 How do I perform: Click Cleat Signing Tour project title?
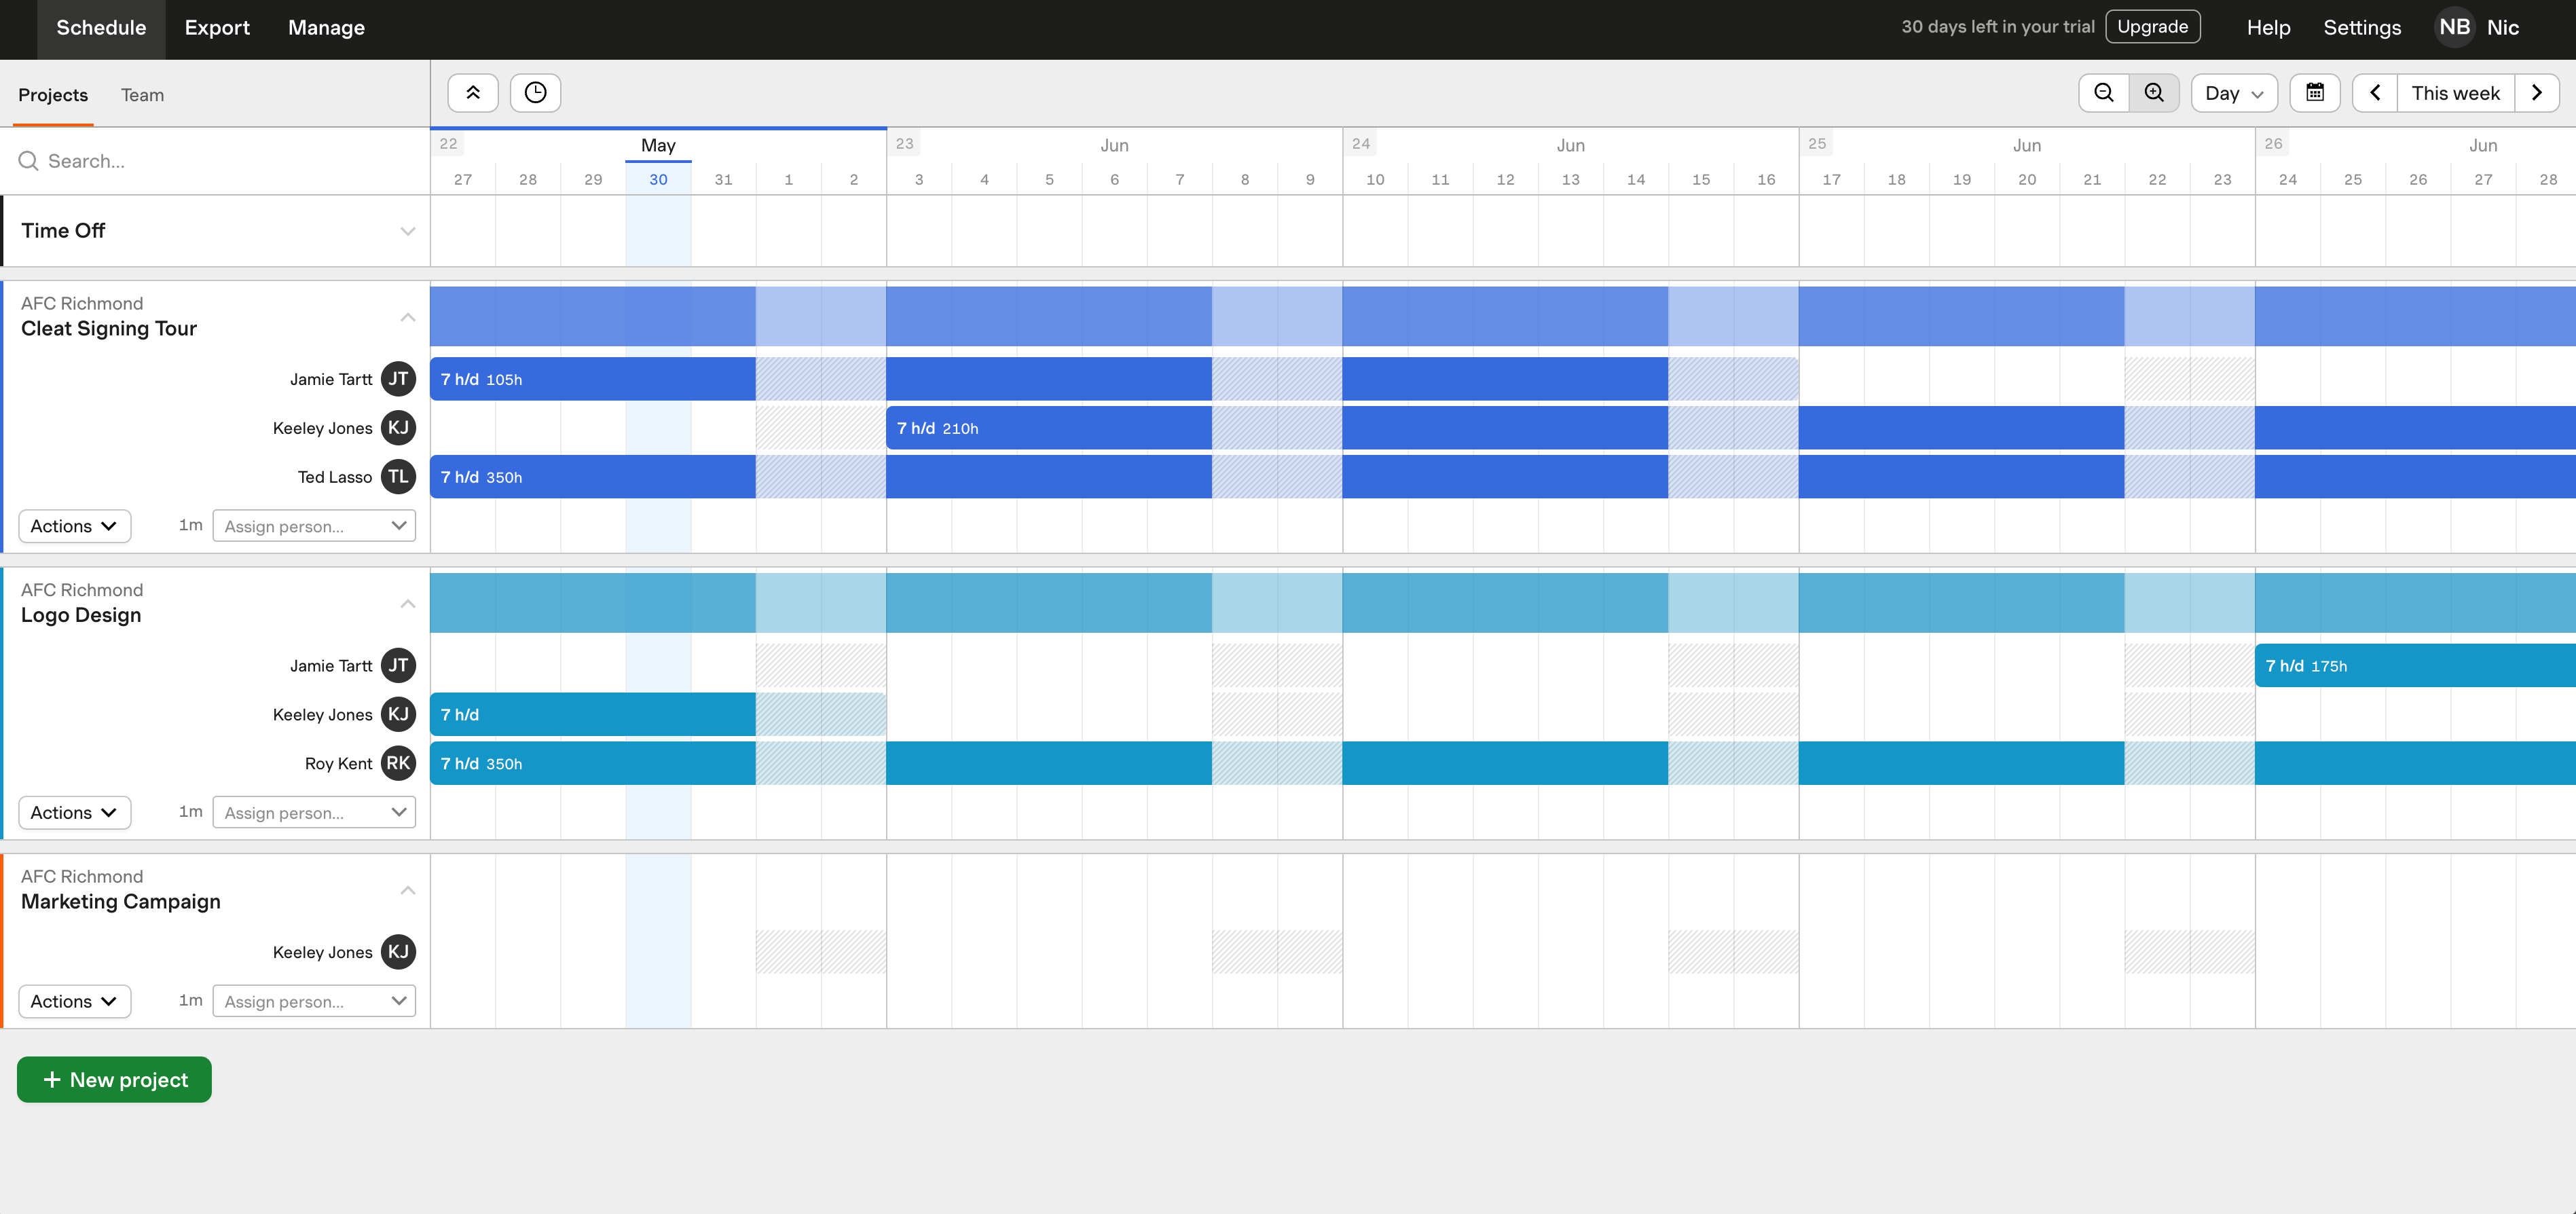[109, 329]
